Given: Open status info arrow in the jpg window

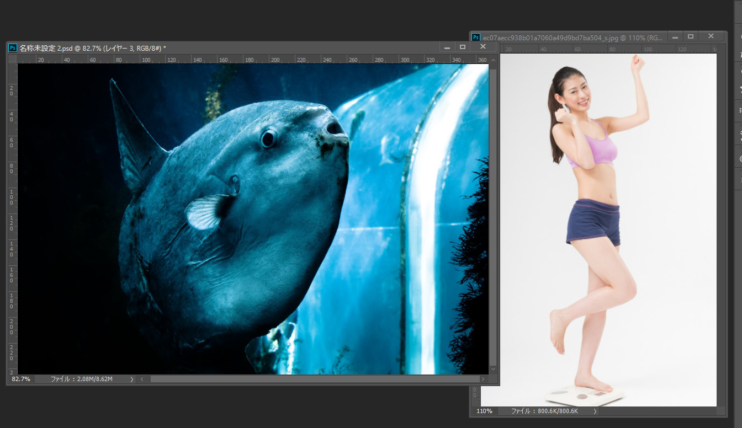Looking at the screenshot, I should click(595, 411).
